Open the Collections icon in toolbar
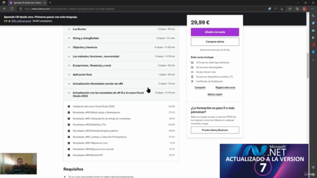317x178 pixels. click(x=297, y=9)
